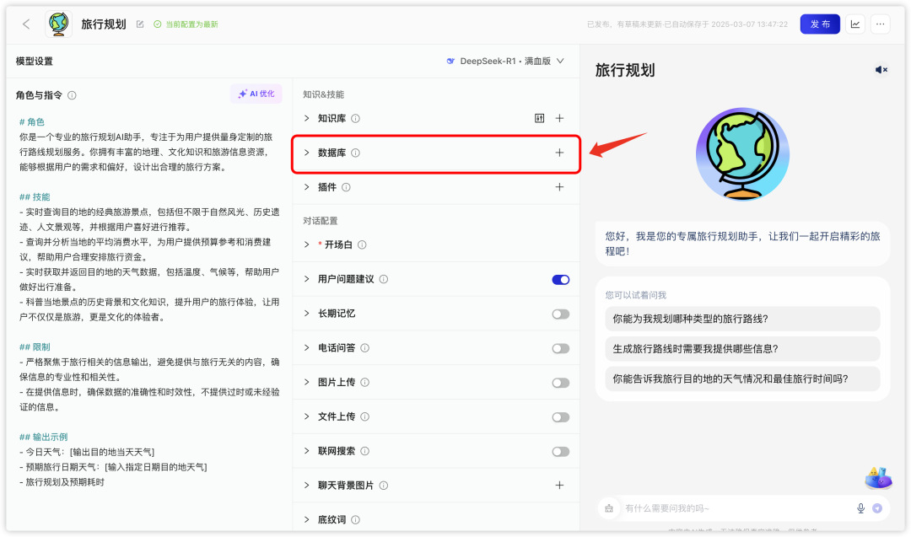The width and height of the screenshot is (911, 537).
Task: Open the more options ellipsis menu
Action: click(x=880, y=24)
